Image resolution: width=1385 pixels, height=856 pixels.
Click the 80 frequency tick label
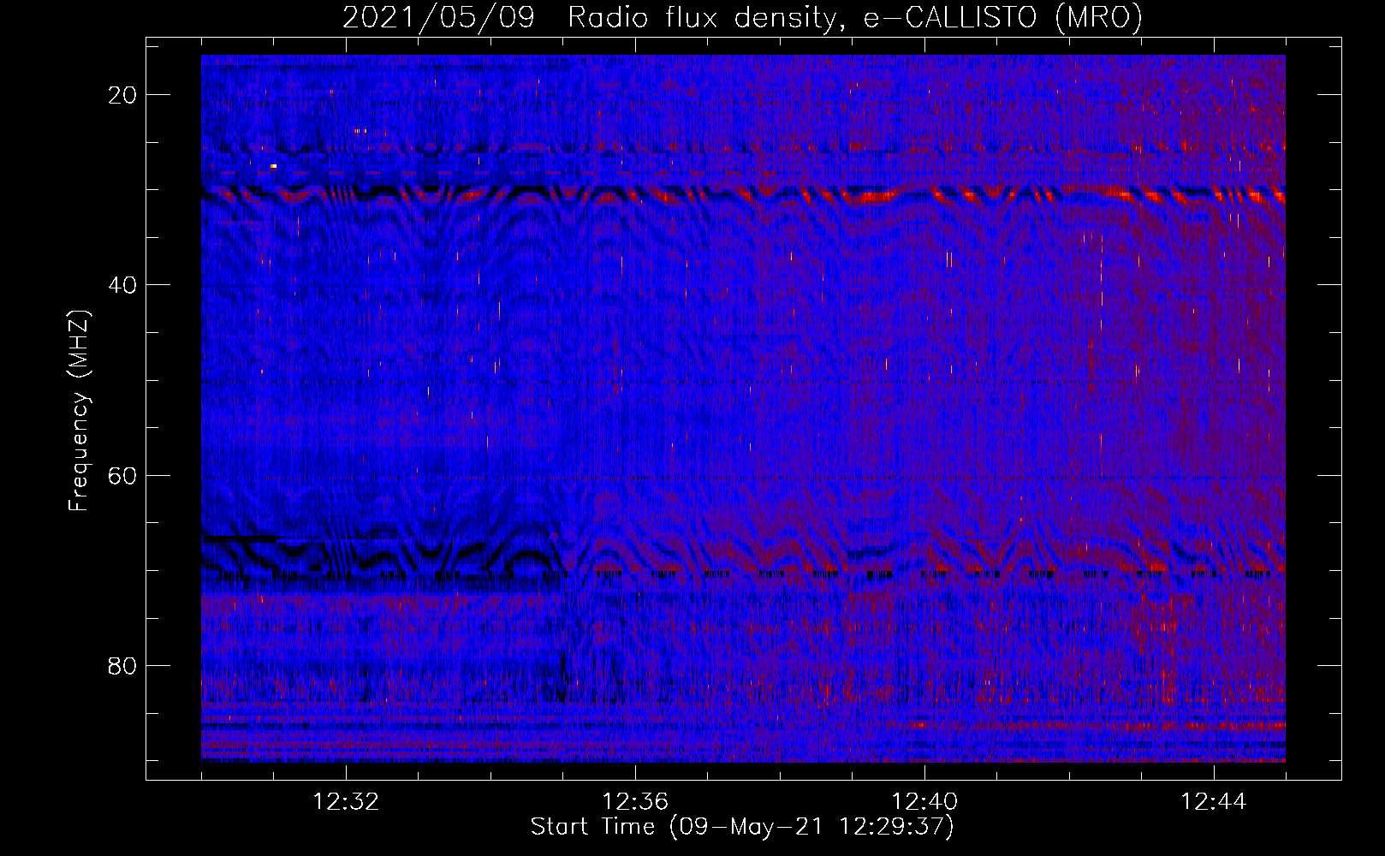tap(122, 665)
